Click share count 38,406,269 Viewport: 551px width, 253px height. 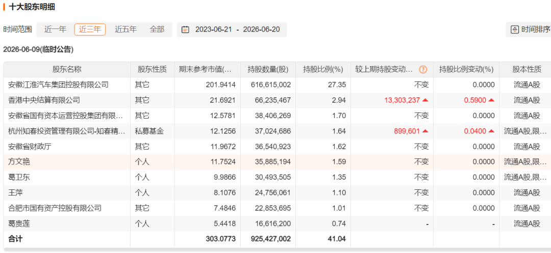pyautogui.click(x=272, y=116)
